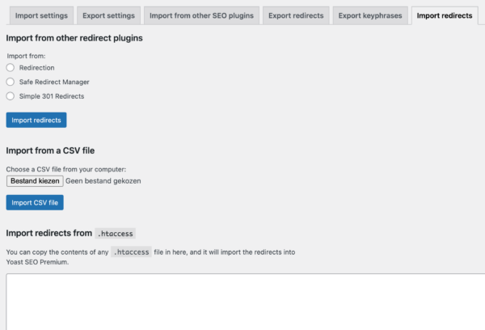This screenshot has width=485, height=330.
Task: Click the Bestand kiezen file chooser button
Action: pyautogui.click(x=35, y=181)
